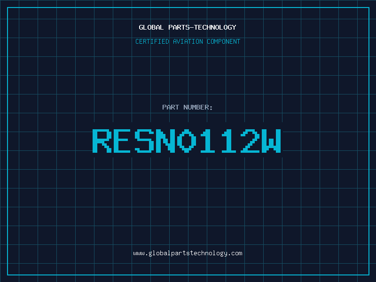Click the final letter W in part number

271,141
